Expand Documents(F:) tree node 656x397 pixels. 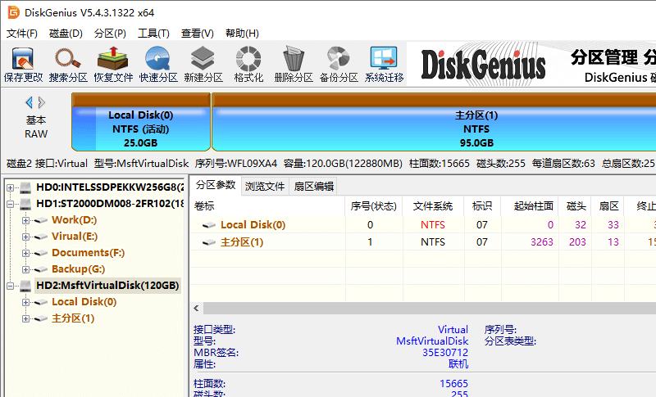25,253
